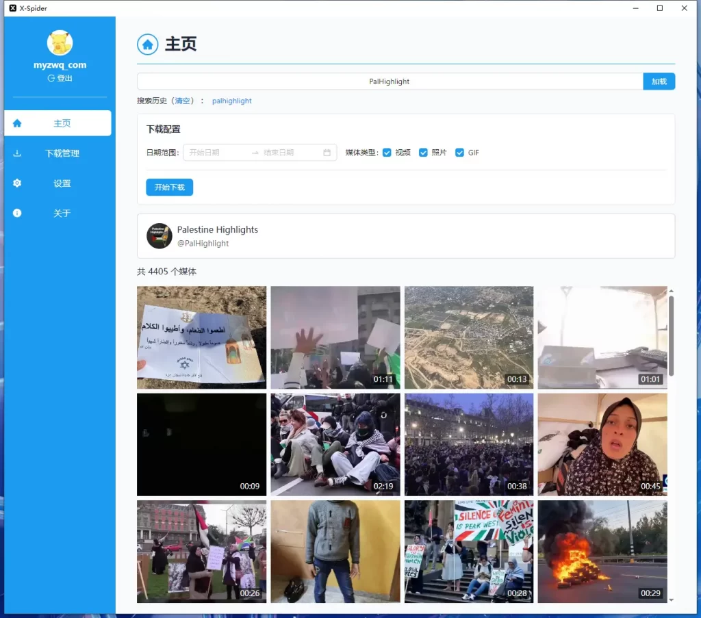Click the X-Spider app icon in the title bar
The width and height of the screenshot is (701, 618).
pyautogui.click(x=12, y=8)
